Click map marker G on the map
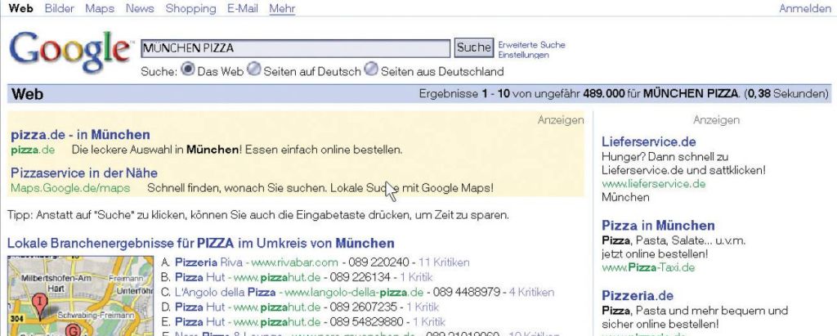Image resolution: width=837 pixels, height=336 pixels. [72, 330]
